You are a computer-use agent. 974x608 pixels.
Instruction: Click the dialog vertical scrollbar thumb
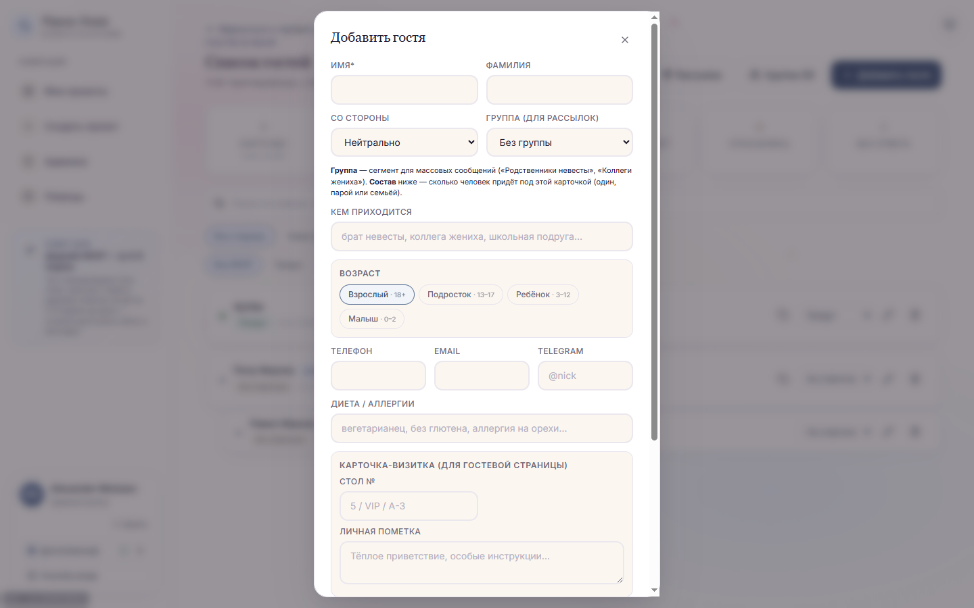tap(654, 232)
